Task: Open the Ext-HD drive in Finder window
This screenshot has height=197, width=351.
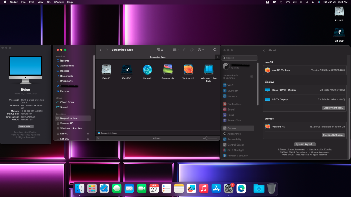Action: pos(106,70)
